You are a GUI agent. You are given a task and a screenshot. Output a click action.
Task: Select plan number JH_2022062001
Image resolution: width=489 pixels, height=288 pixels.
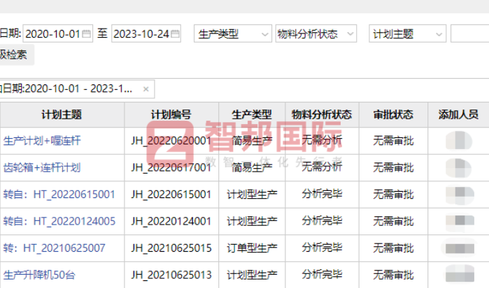pos(171,141)
